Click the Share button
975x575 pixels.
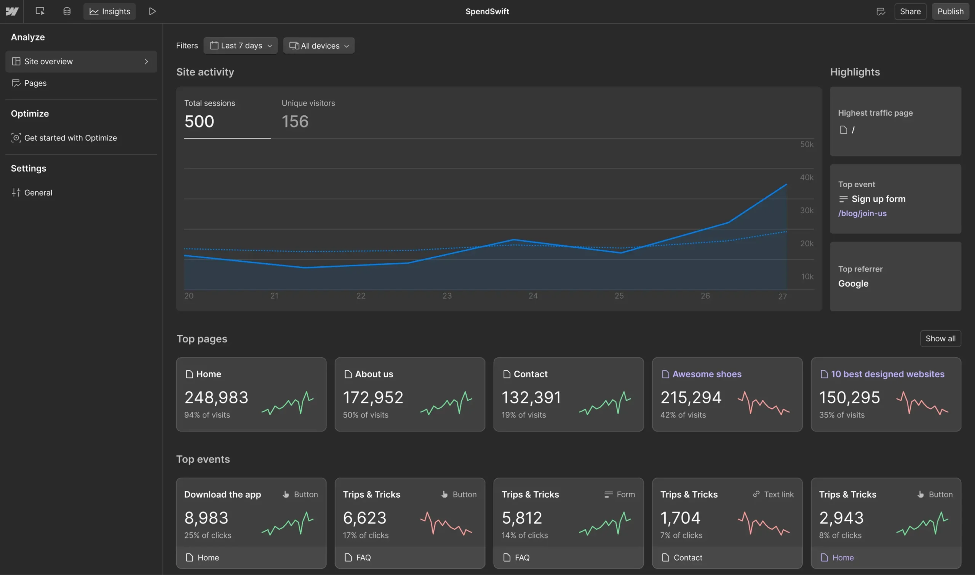(x=910, y=11)
